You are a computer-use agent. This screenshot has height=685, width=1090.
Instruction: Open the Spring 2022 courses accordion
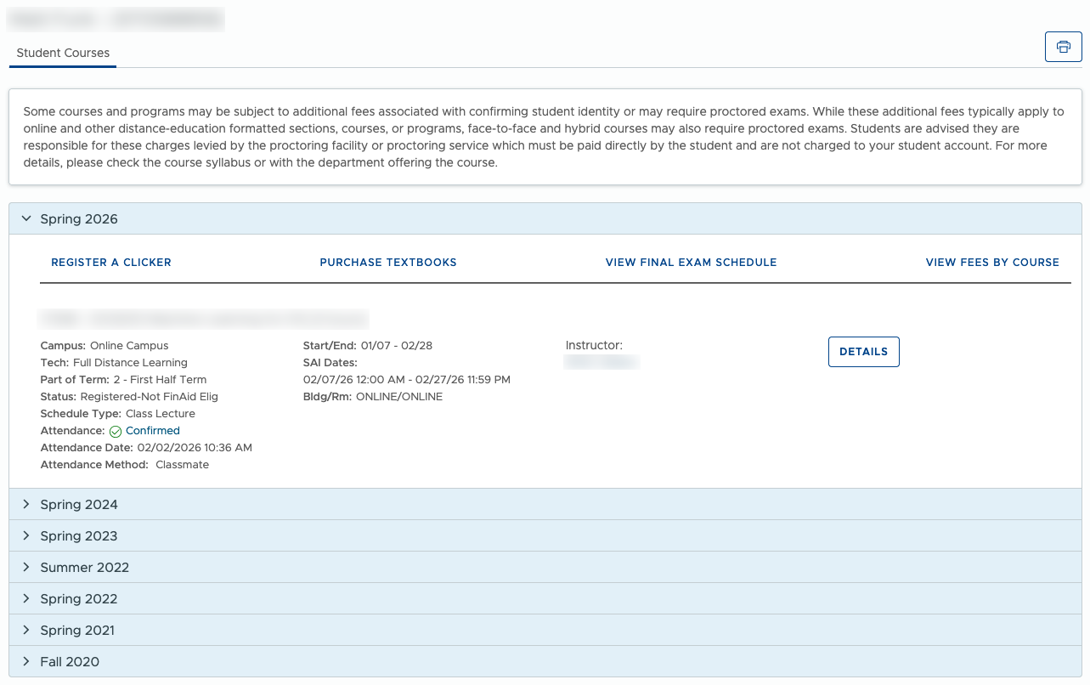(79, 599)
